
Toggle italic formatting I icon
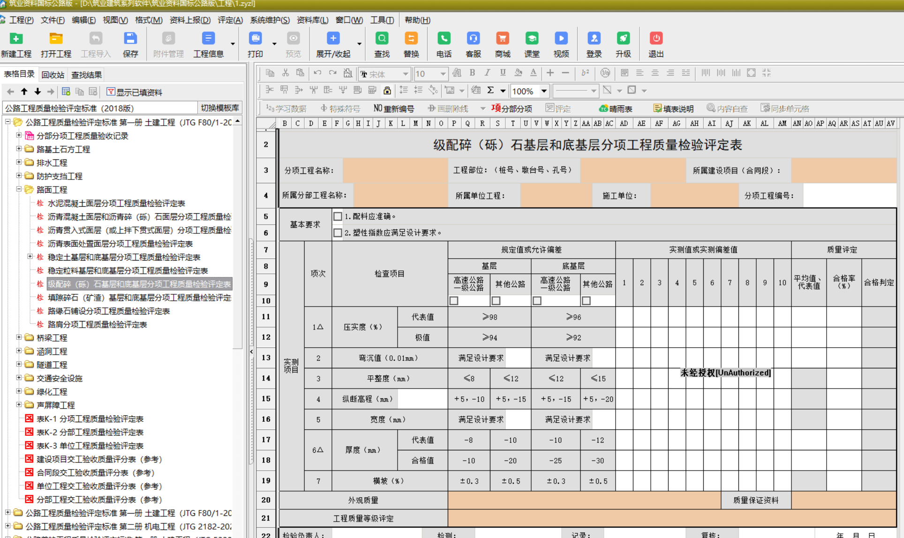488,73
